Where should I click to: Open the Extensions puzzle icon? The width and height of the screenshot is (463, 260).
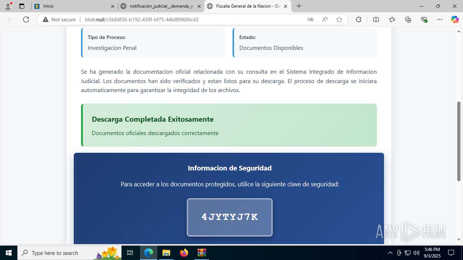click(358, 19)
